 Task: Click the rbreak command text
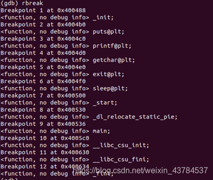[32, 3]
